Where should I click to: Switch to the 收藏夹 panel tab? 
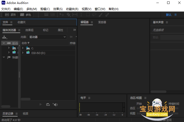[22, 22]
